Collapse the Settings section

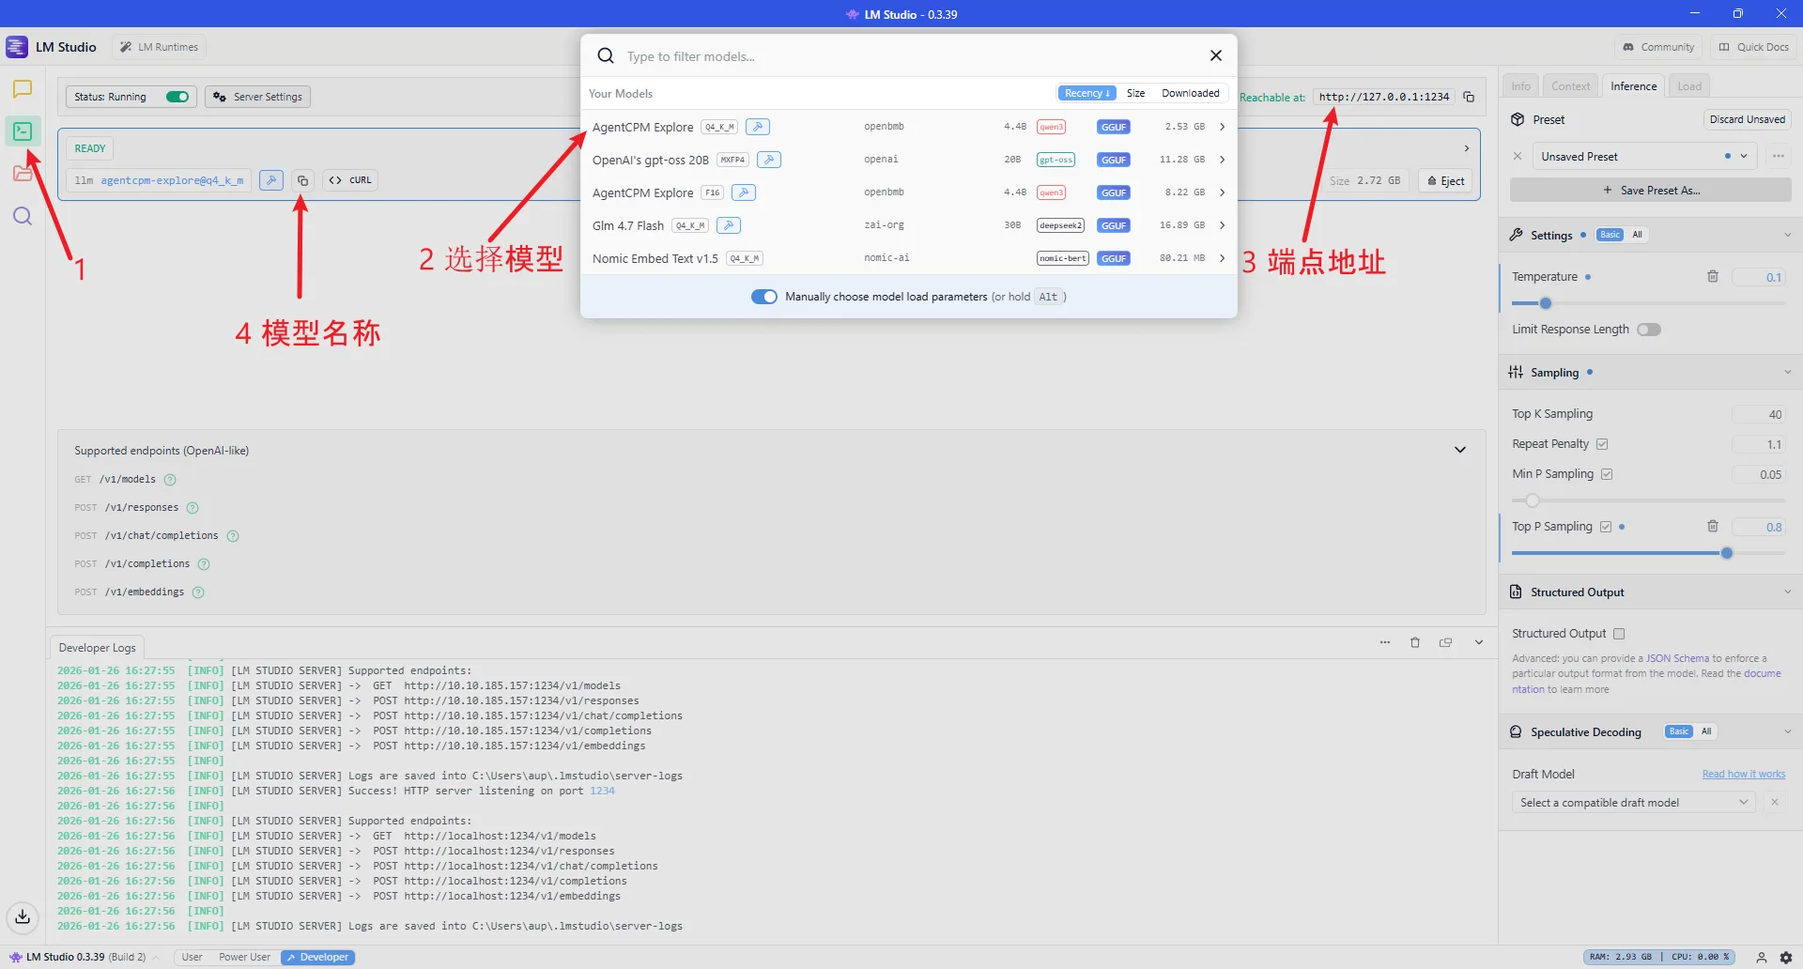point(1787,235)
